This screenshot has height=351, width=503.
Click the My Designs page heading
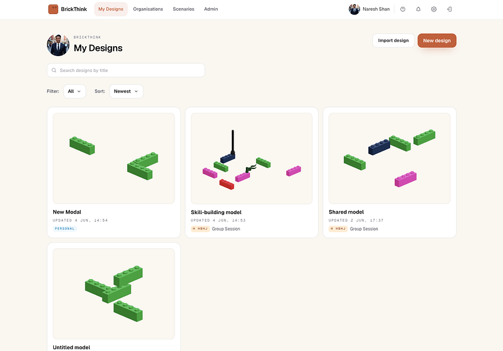click(98, 48)
